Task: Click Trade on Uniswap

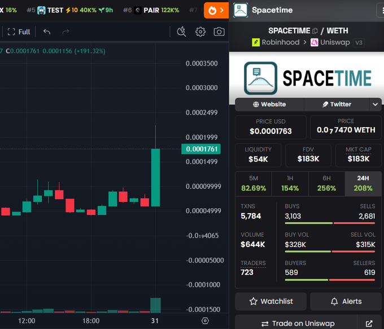Action: 296,323
